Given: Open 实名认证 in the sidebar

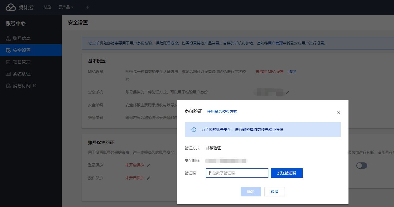Looking at the screenshot, I should click(31, 74).
